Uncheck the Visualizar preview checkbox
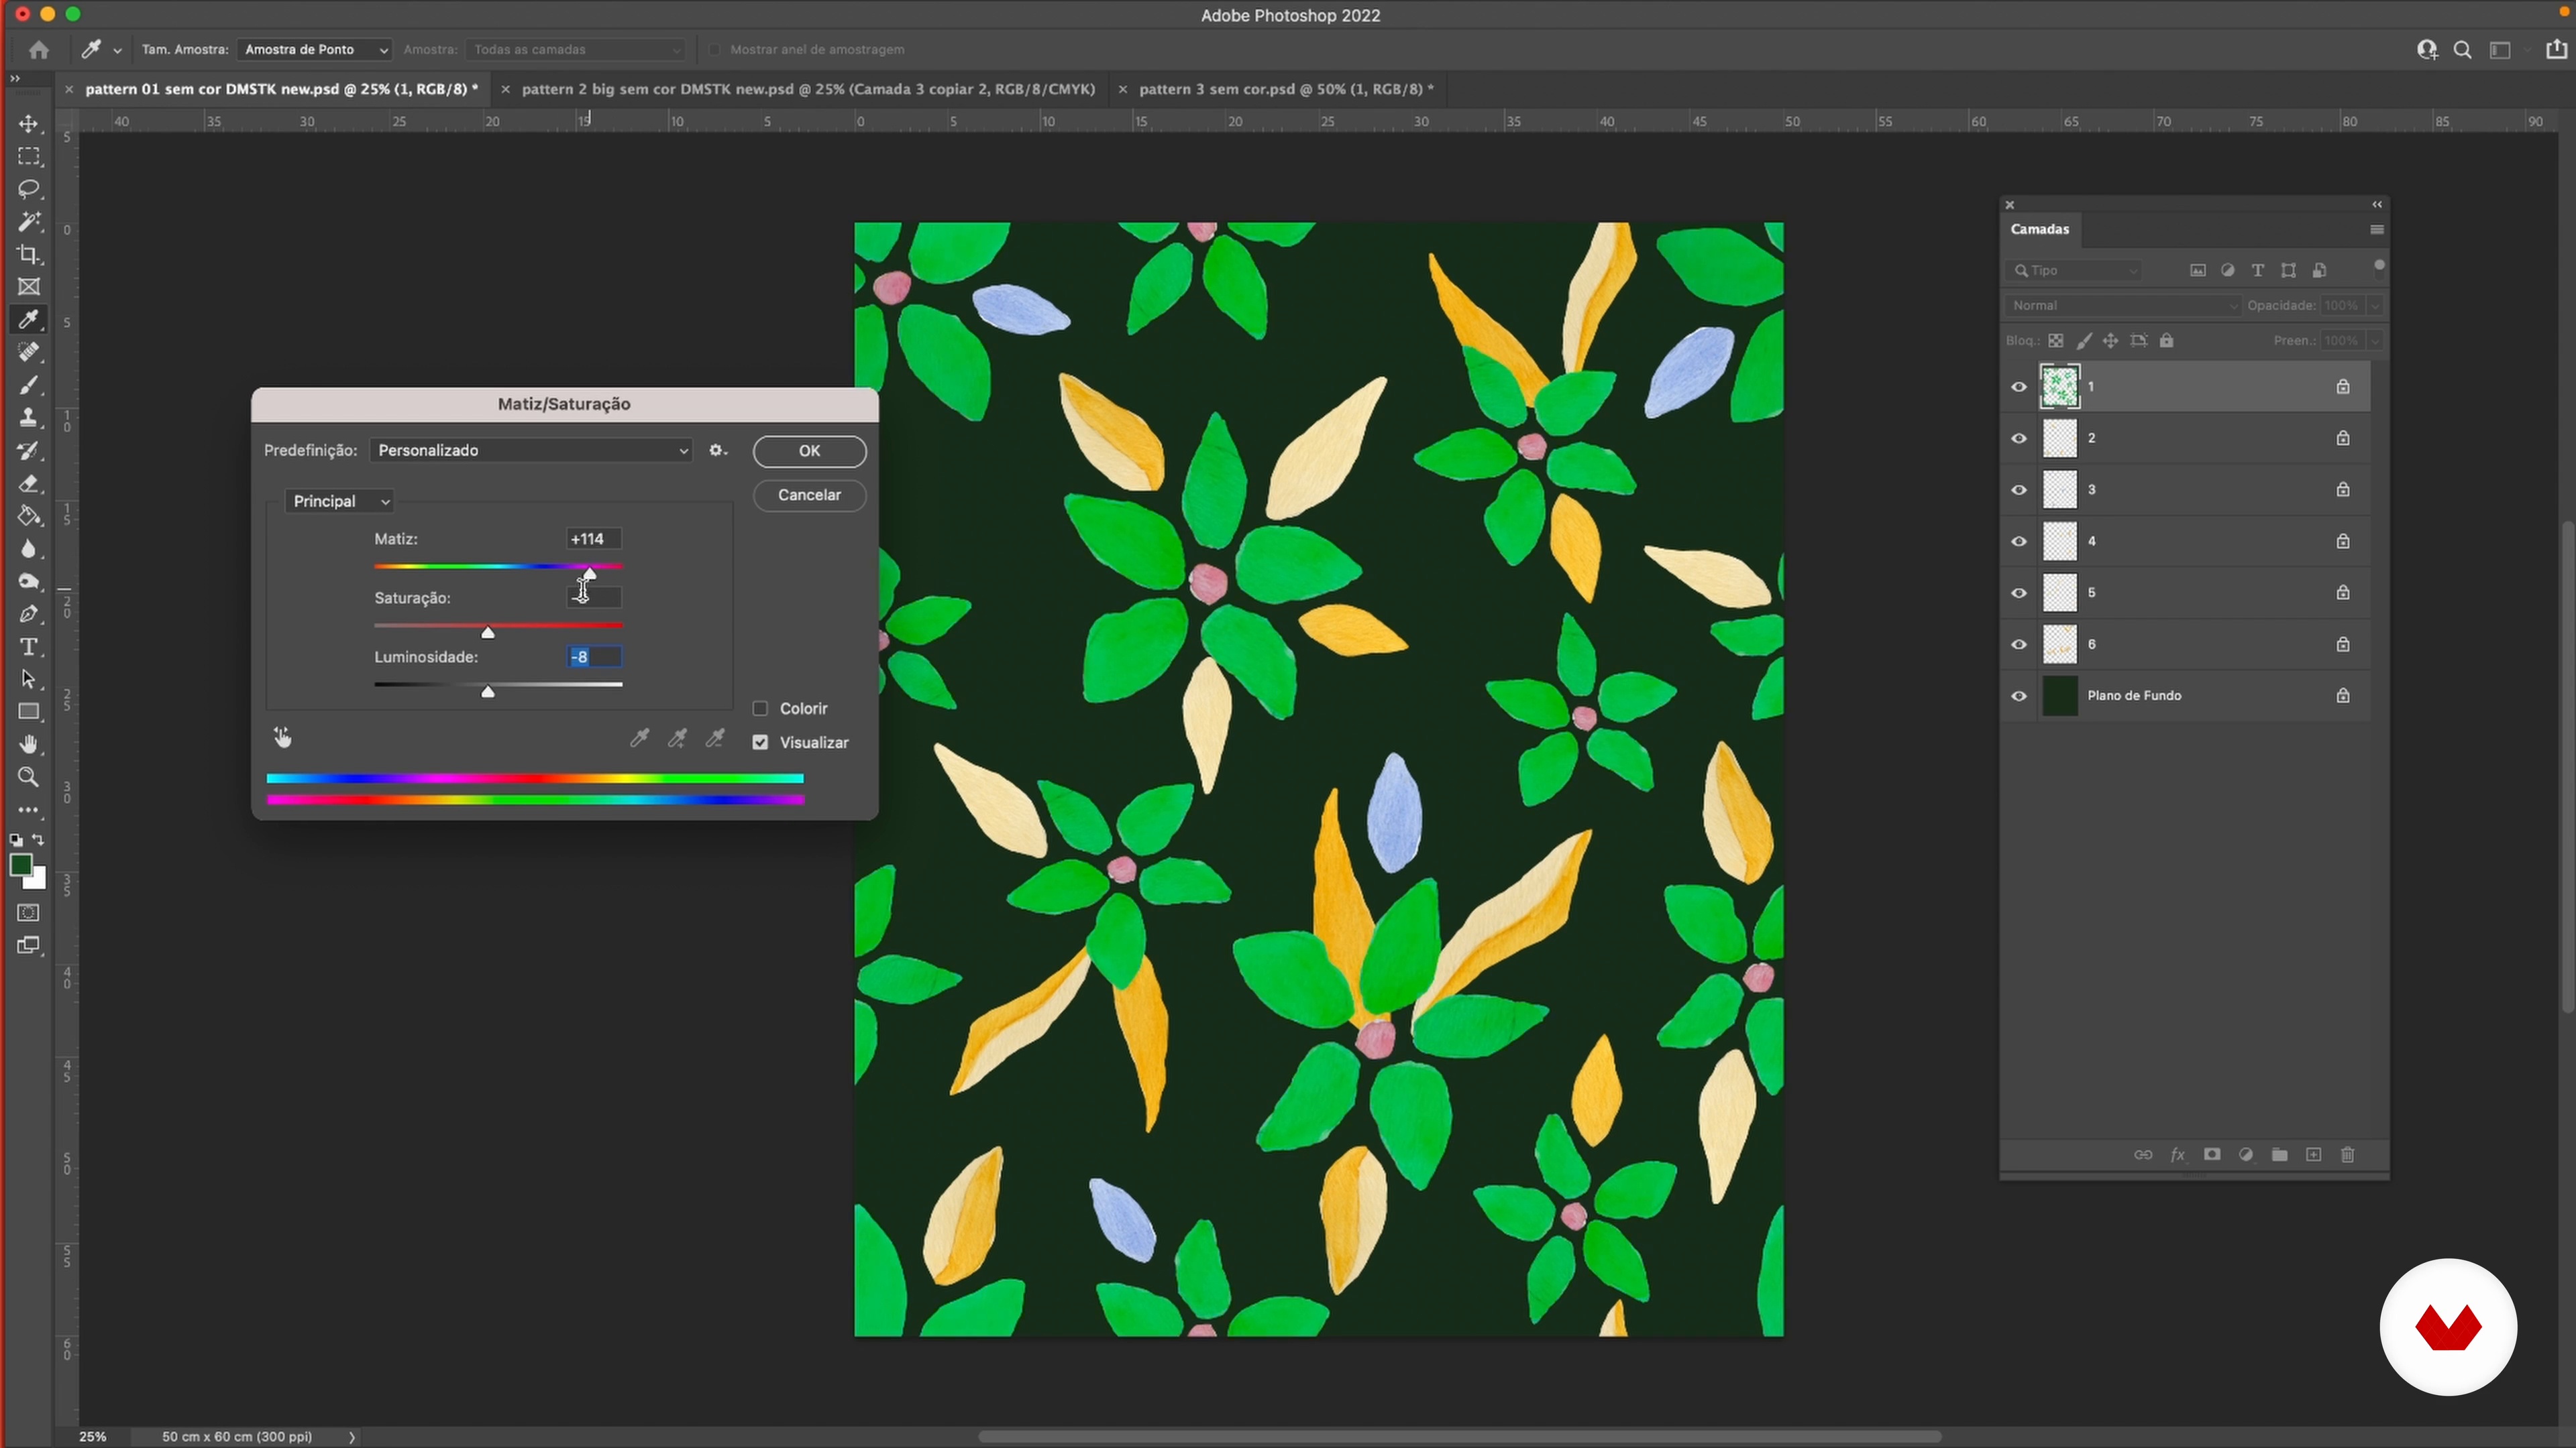 point(760,743)
